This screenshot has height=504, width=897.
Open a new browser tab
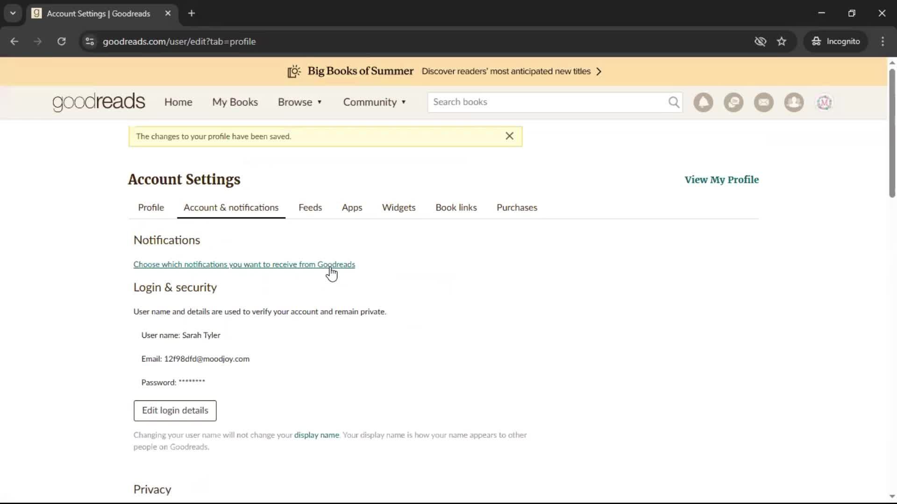[192, 14]
